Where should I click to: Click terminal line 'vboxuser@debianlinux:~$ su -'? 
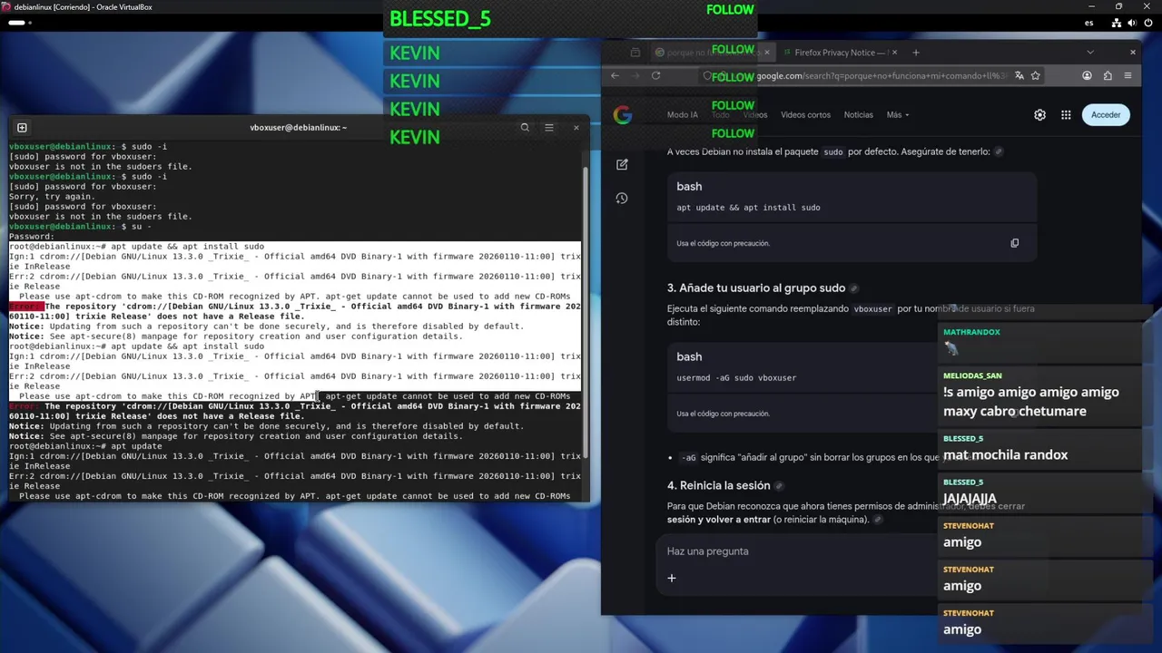80,227
